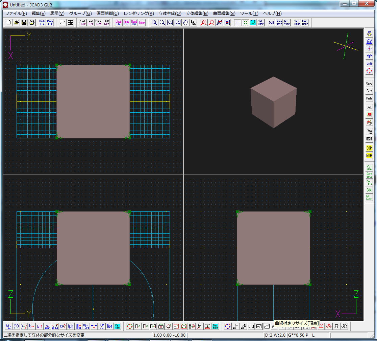This screenshot has height=341, width=377.
Task: Click the D:2 W:2.0 status field
Action: coord(275,335)
